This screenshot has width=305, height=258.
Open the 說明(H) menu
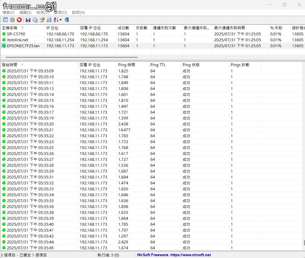(x=78, y=12)
